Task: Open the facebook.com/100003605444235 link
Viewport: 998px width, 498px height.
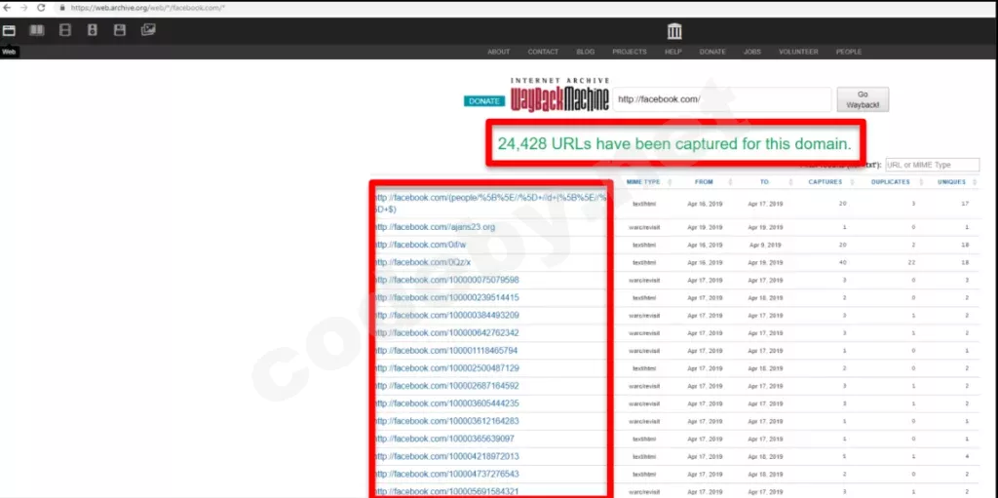Action: tap(446, 403)
